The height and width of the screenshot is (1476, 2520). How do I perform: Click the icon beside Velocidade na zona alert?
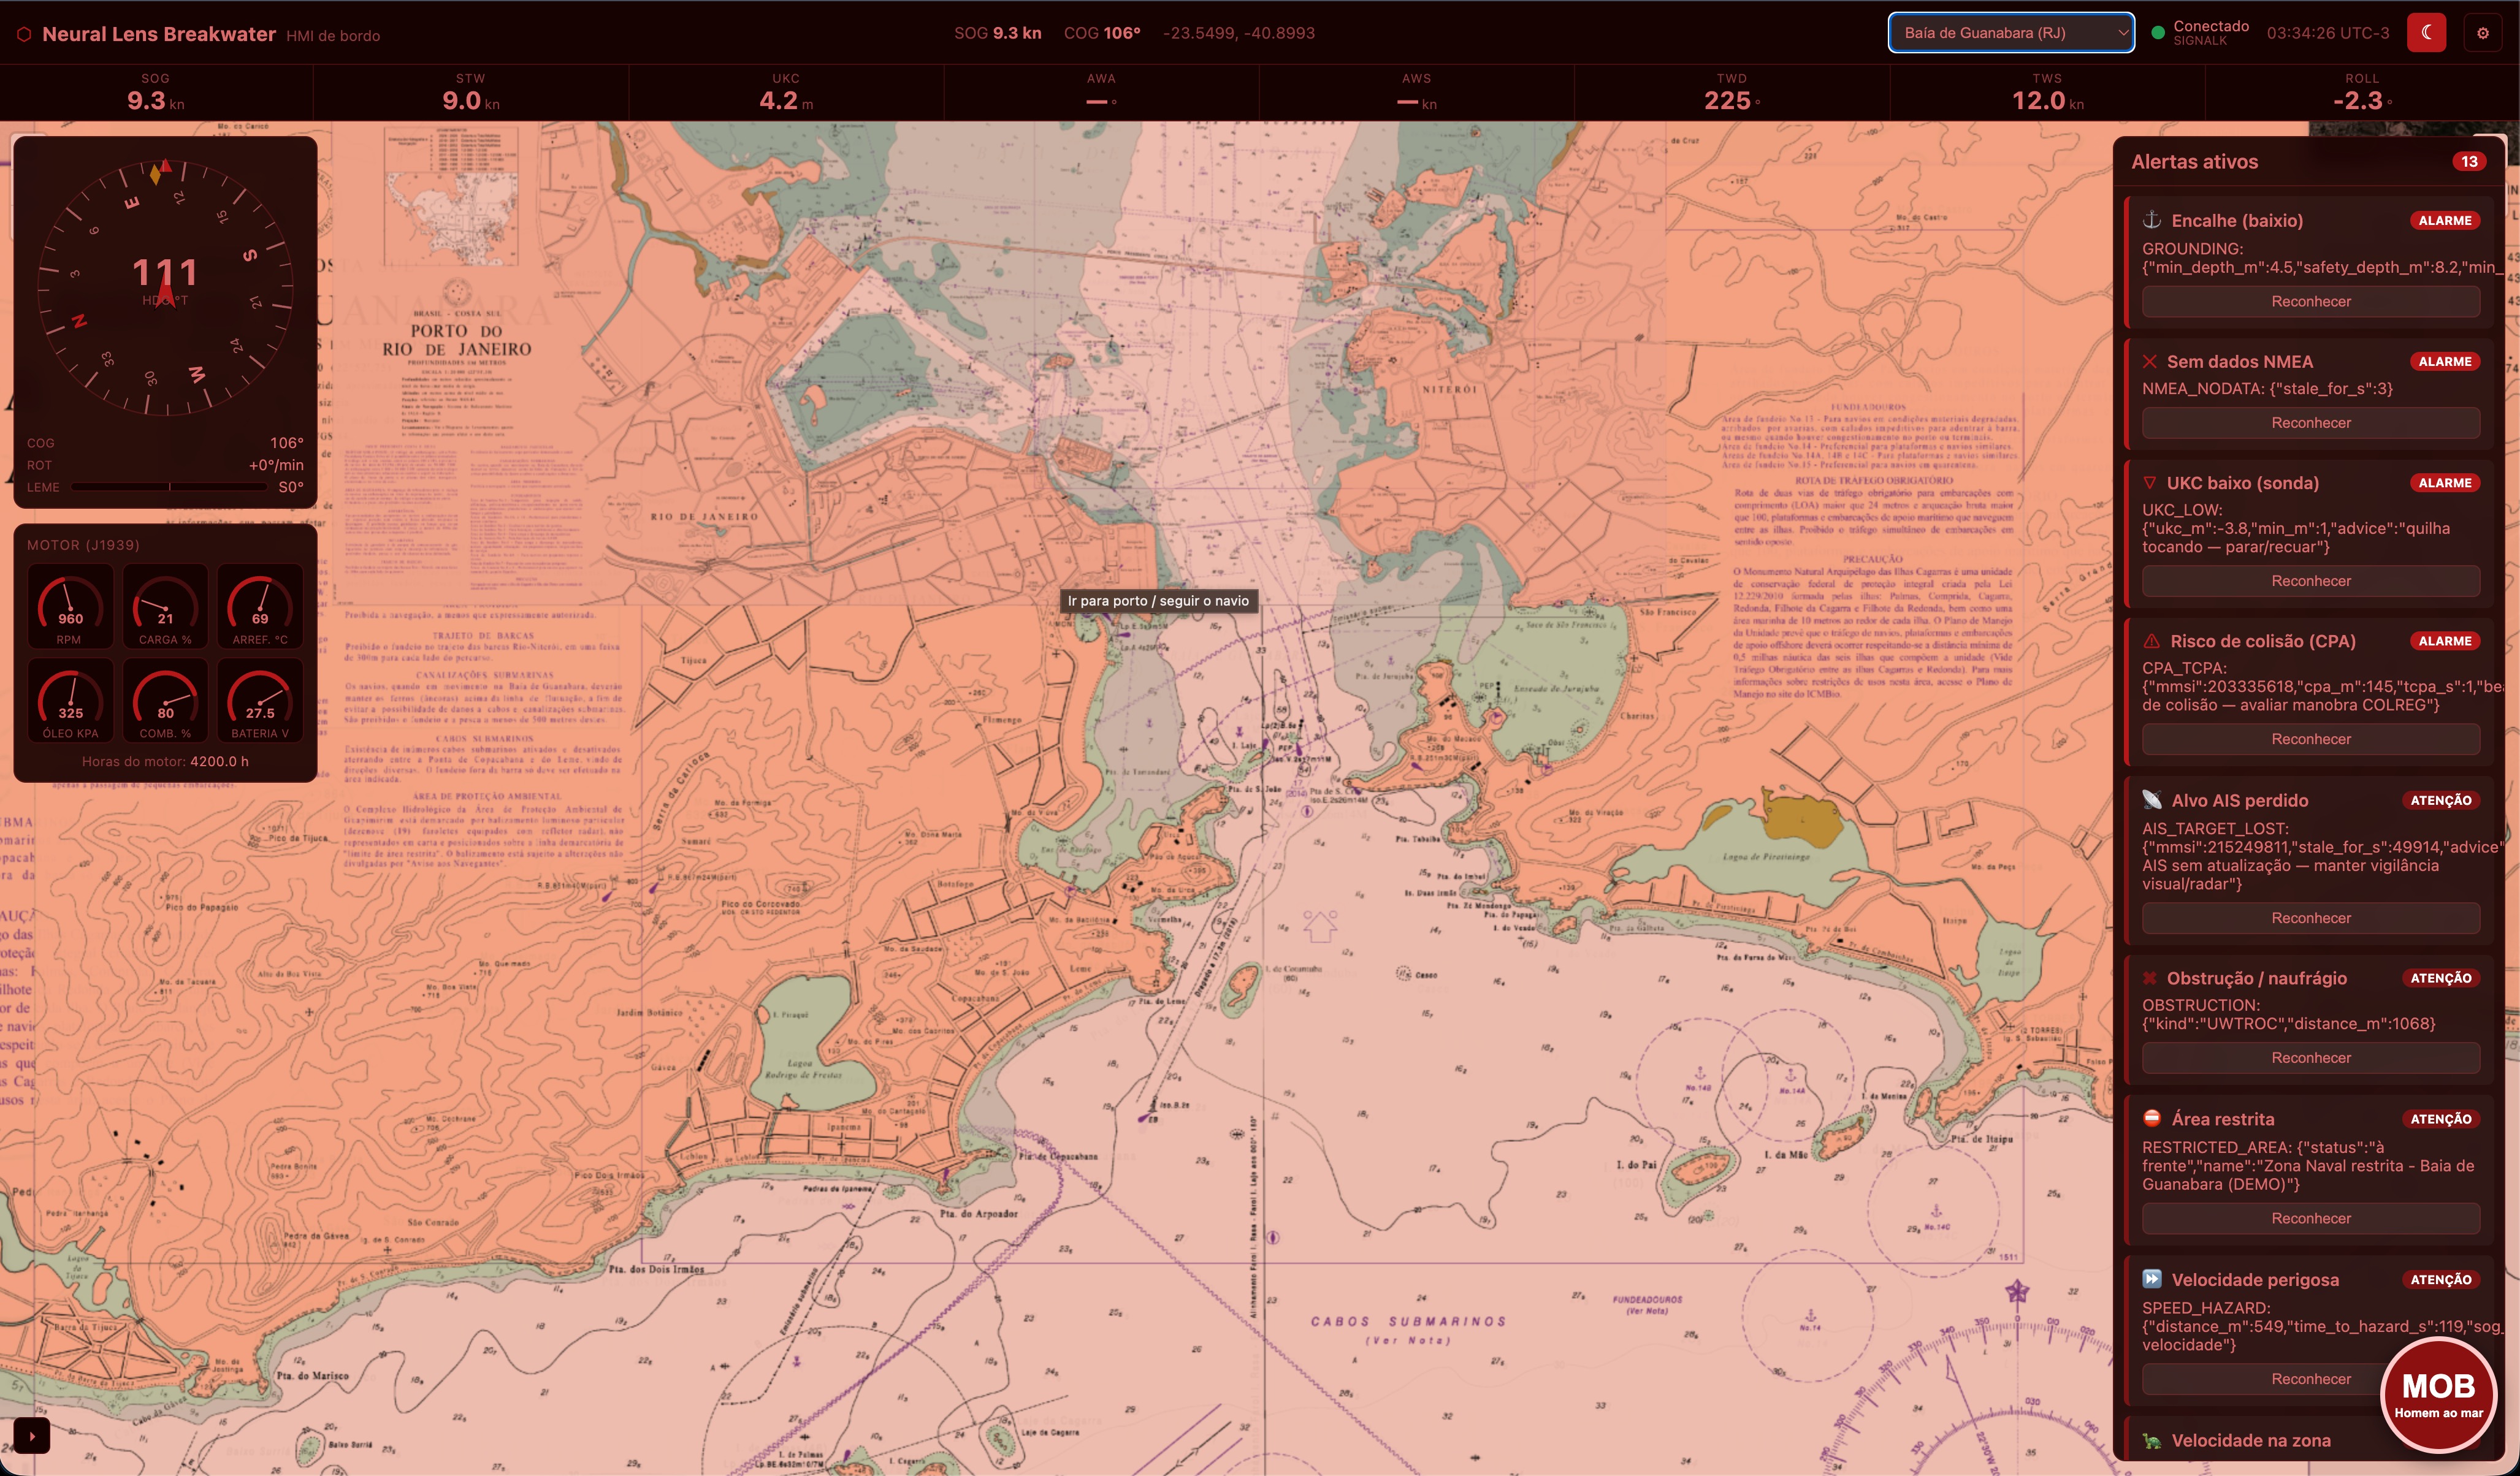tap(2152, 1441)
